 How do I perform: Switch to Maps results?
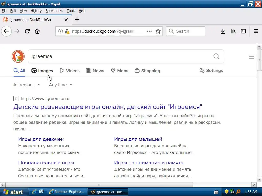click(120, 71)
